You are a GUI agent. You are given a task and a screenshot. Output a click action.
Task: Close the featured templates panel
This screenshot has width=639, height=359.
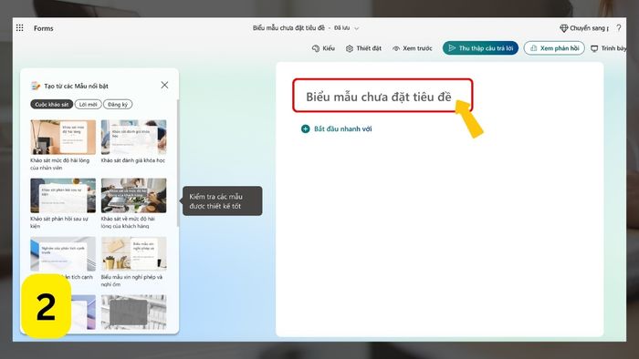click(x=164, y=85)
